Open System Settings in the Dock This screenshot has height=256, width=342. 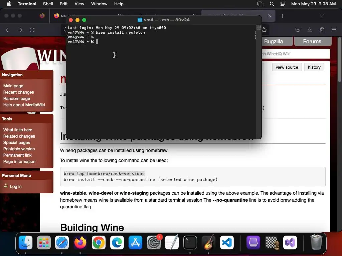[154, 243]
